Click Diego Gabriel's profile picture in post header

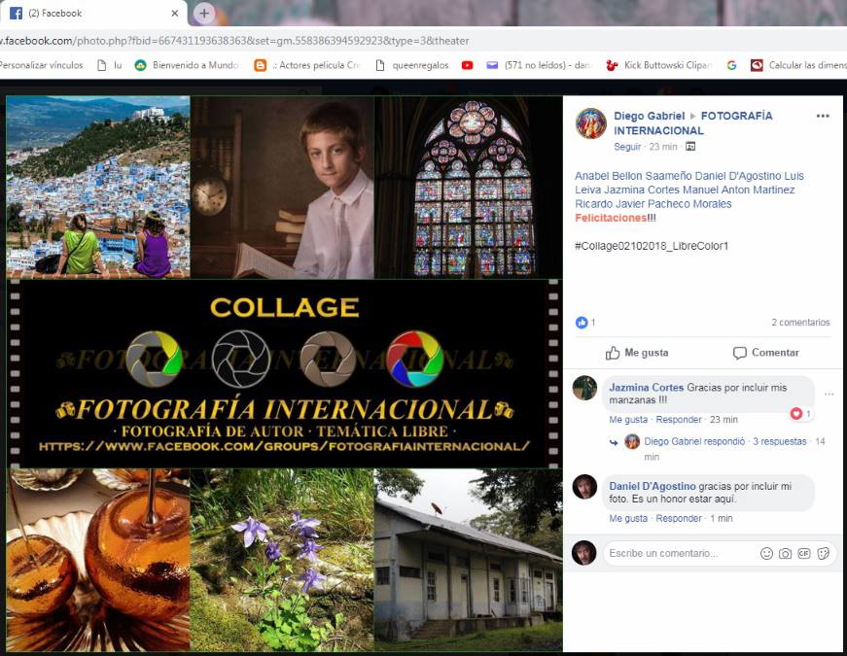(590, 123)
